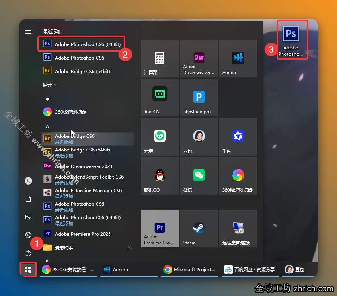Viewport: 337px width, 296px height.
Task: Launch Adobe ExtendScript Toolkit CS6
Action: pos(88,180)
